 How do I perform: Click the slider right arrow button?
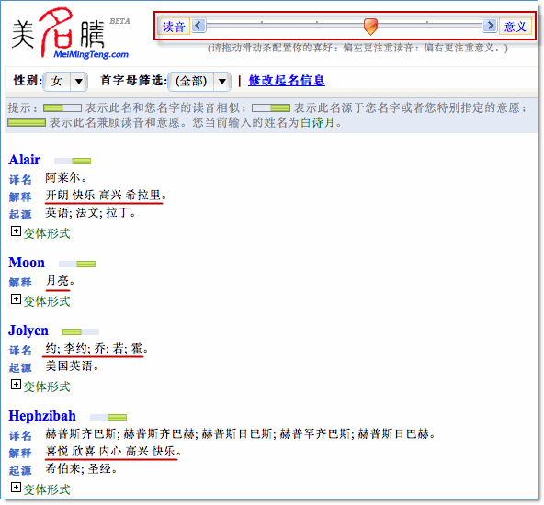click(490, 26)
